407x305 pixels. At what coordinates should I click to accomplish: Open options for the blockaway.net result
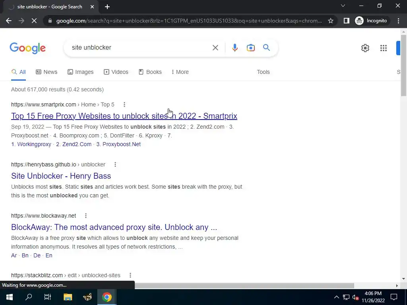pos(86,216)
